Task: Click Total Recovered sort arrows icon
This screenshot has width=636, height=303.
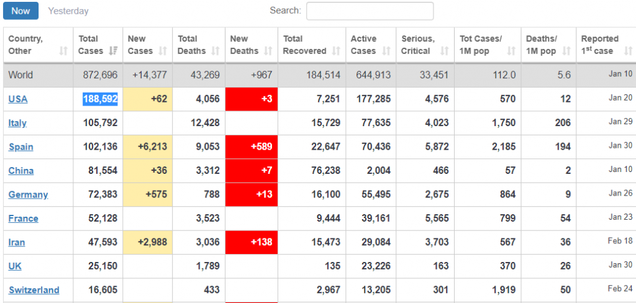Action: 336,51
